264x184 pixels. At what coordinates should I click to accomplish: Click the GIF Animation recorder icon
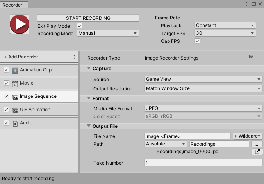coord(15,111)
